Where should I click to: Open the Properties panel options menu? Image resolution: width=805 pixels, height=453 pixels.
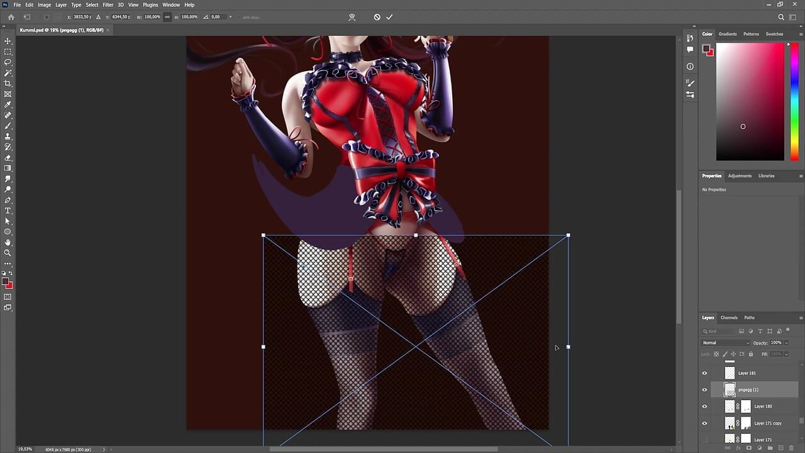coord(801,176)
